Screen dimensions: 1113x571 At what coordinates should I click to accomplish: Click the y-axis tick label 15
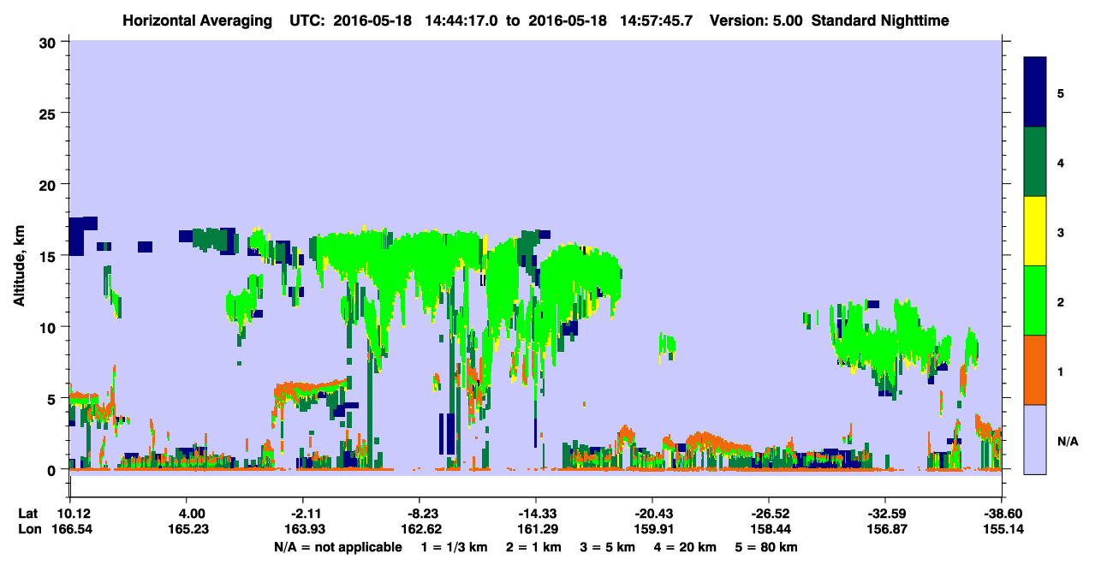click(x=49, y=255)
